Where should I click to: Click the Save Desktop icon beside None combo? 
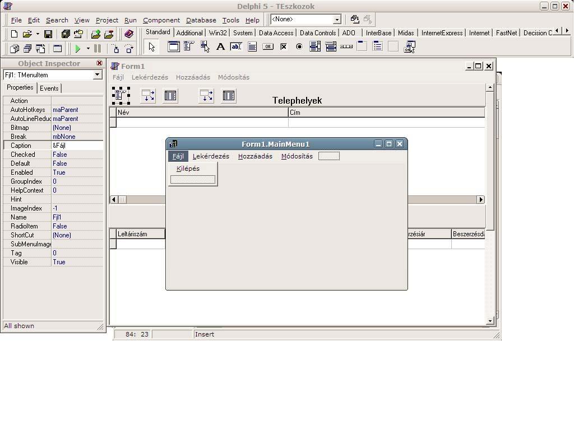click(x=354, y=19)
